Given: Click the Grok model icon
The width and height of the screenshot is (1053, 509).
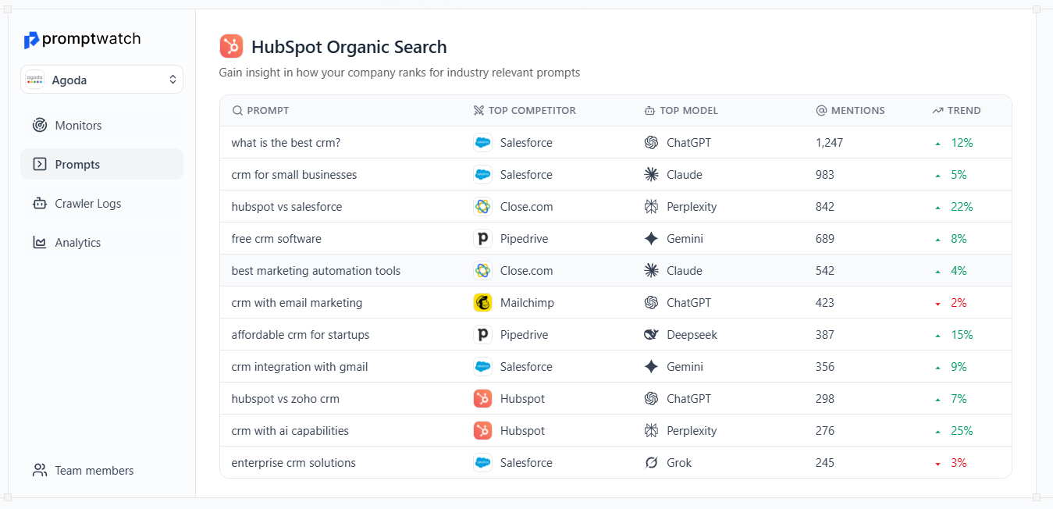Looking at the screenshot, I should click(x=651, y=463).
